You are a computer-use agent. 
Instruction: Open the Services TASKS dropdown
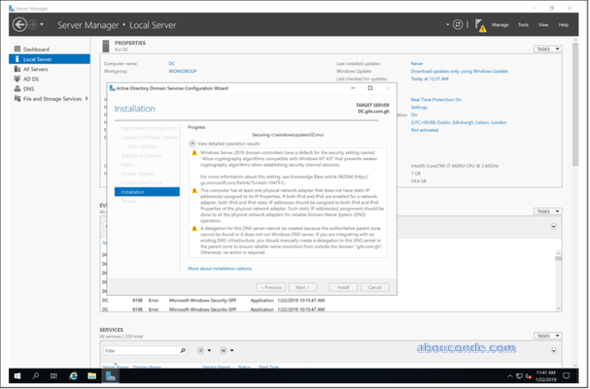click(546, 336)
